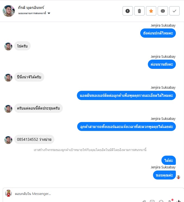The image size is (184, 202).
Task: Expand the assign conversation dropdown arrow
Action: [x=49, y=13]
